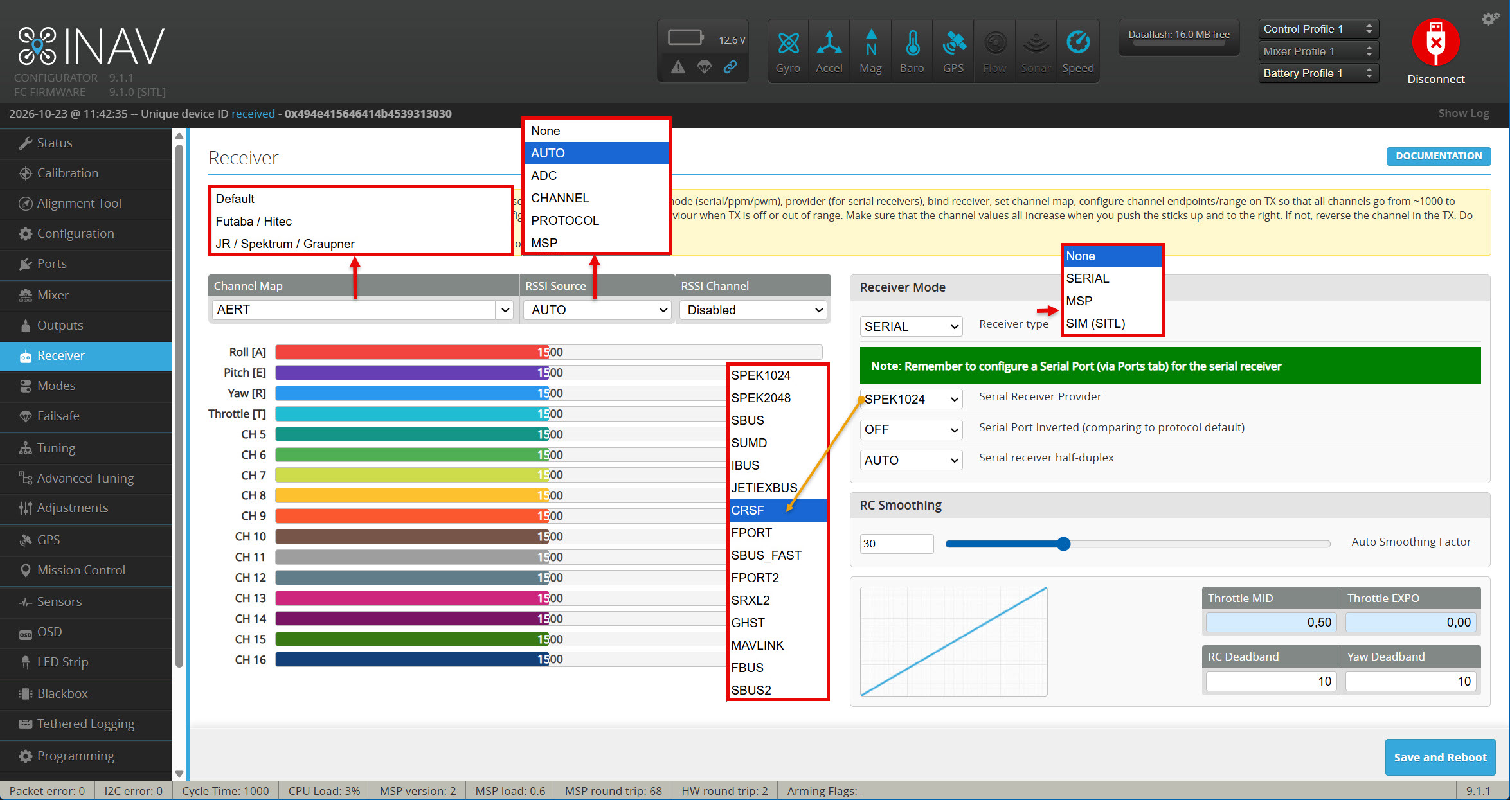Click the Blackbox icon in sidebar
Viewport: 1510px width, 800px height.
pyautogui.click(x=25, y=693)
